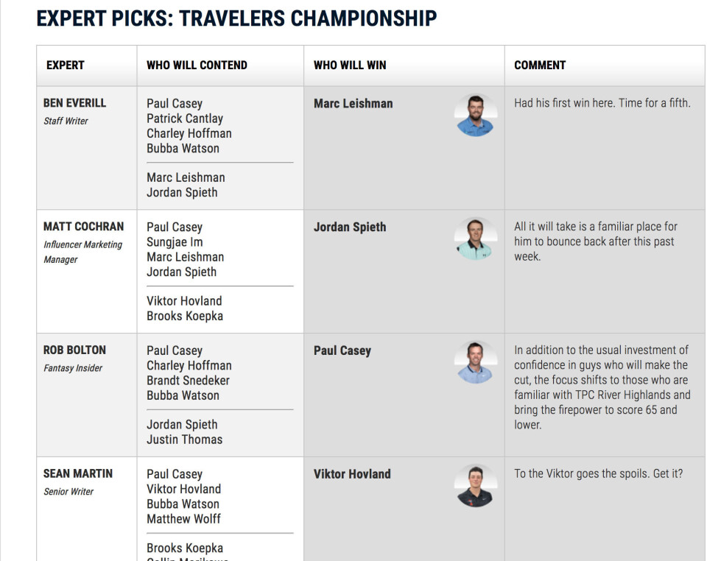Click Patrick Cantlay in Ben Everill's picks
The width and height of the screenshot is (707, 561).
(x=185, y=119)
